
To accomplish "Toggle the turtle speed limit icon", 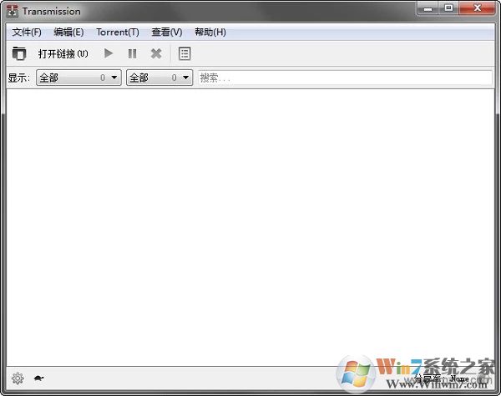I will click(x=38, y=378).
